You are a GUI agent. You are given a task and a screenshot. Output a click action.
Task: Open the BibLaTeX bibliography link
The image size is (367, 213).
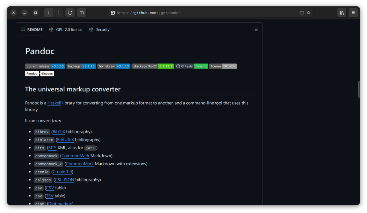point(65,140)
